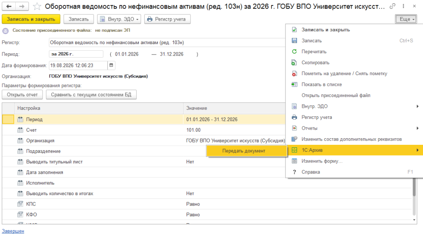
Task: Choose Записать и закрыть in menu
Action: point(354,30)
